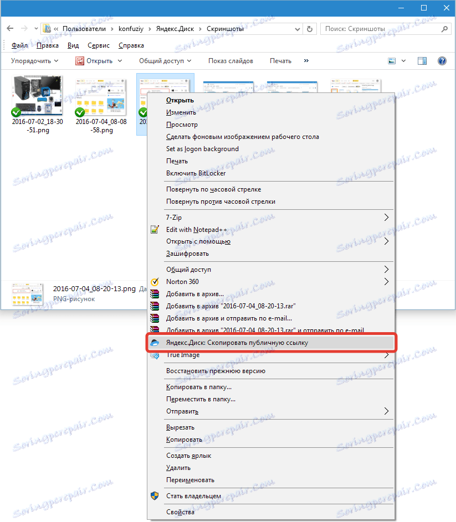The width and height of the screenshot is (456, 522).
Task: Open the Открыть split-button dropdown arrow
Action: pos(120,60)
